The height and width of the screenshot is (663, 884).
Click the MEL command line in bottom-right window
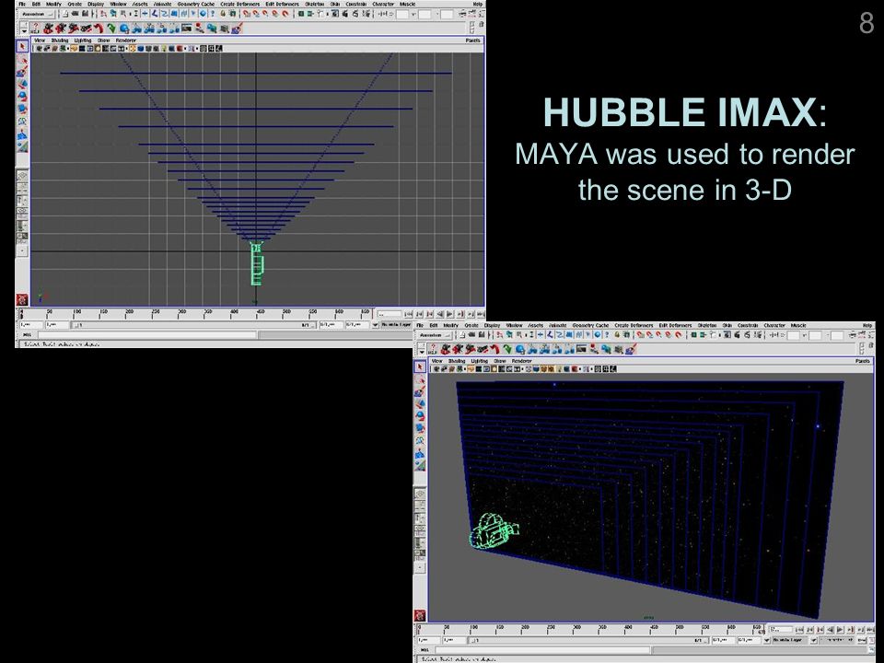542,650
